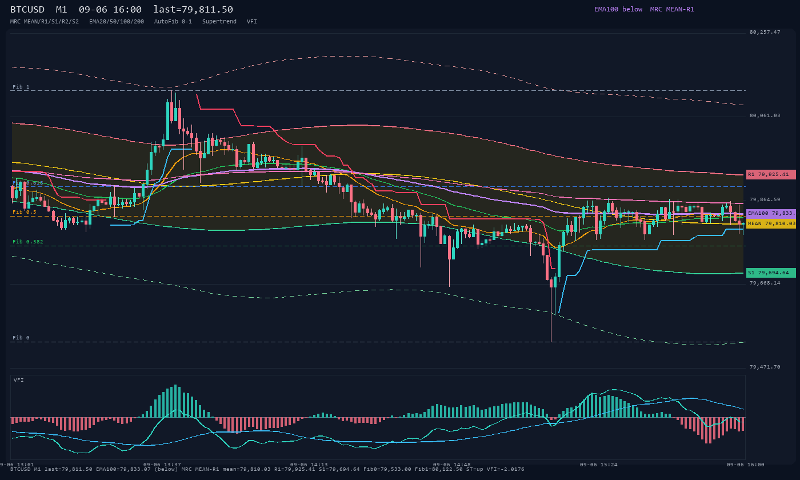This screenshot has width=800, height=480.
Task: Click the VFI label in the top legend row
Action: click(x=252, y=21)
